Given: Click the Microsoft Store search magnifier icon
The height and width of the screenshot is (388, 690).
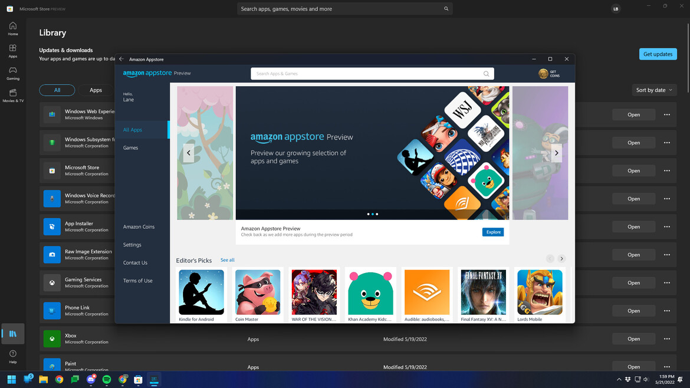Looking at the screenshot, I should [446, 9].
